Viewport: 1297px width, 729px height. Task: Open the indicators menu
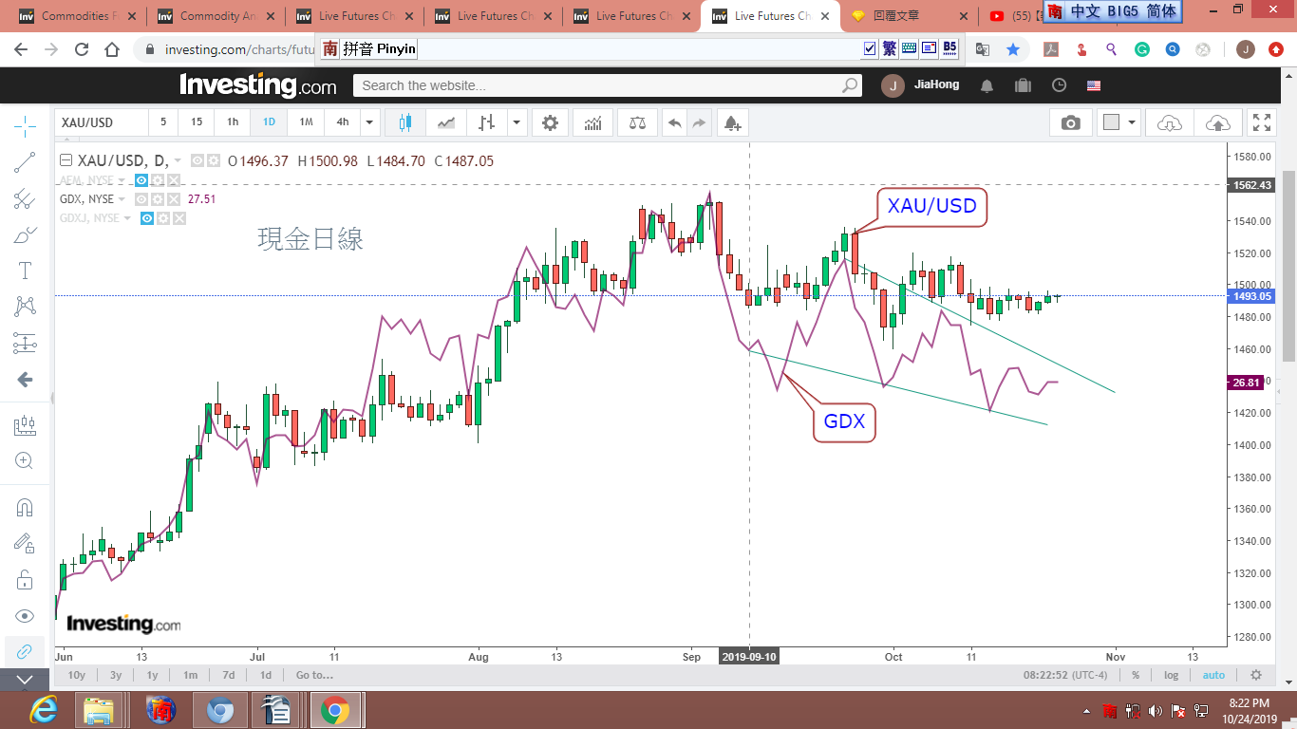pos(592,122)
